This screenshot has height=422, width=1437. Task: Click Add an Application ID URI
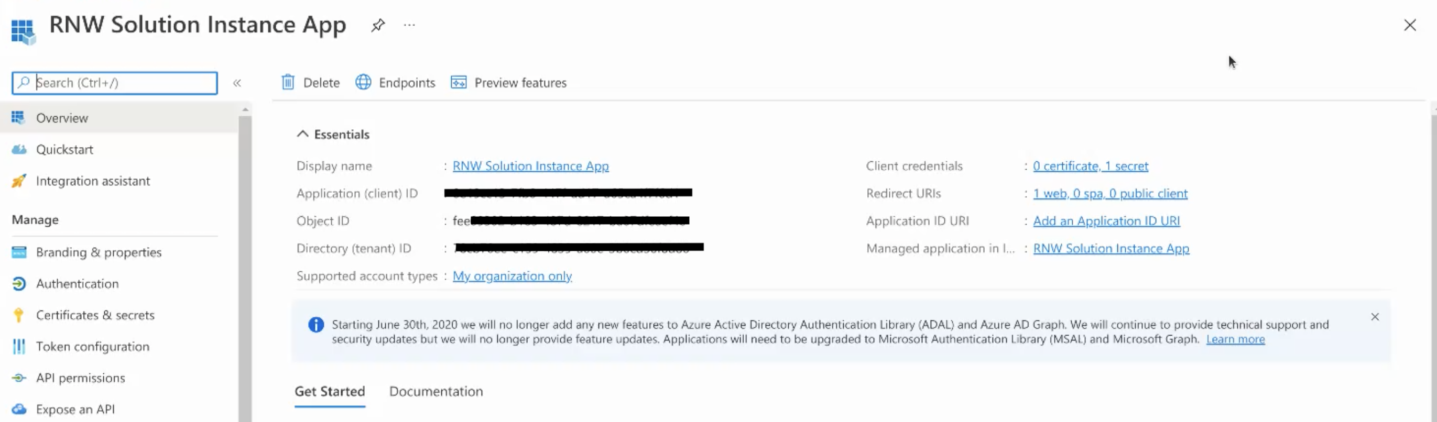pyautogui.click(x=1106, y=221)
